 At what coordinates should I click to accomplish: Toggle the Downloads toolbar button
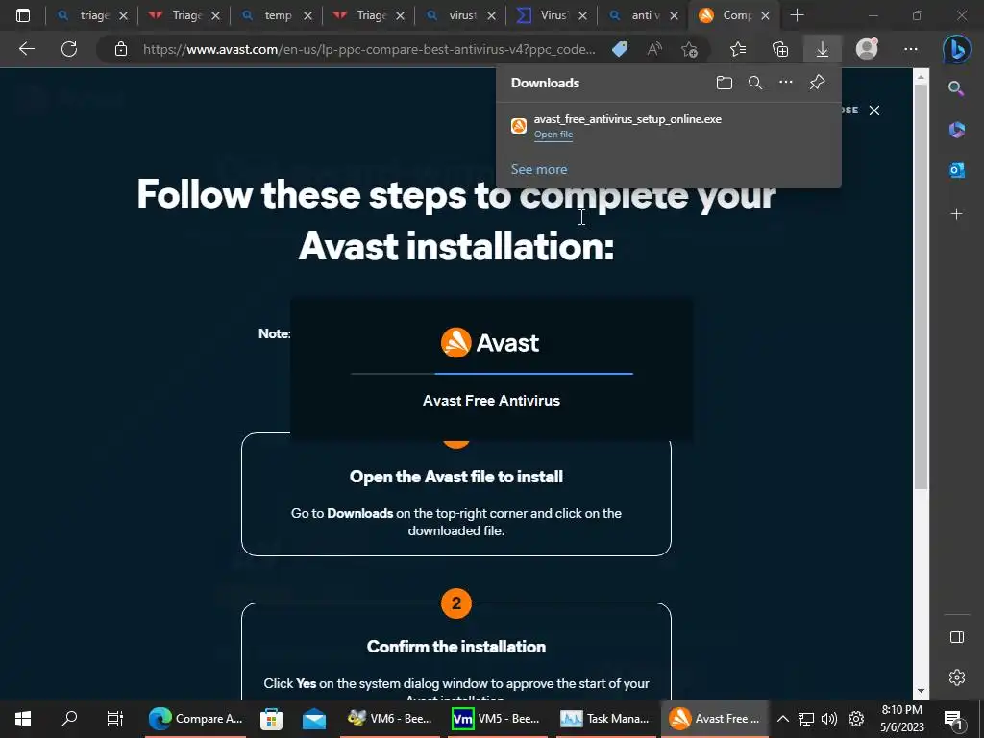pyautogui.click(x=823, y=49)
